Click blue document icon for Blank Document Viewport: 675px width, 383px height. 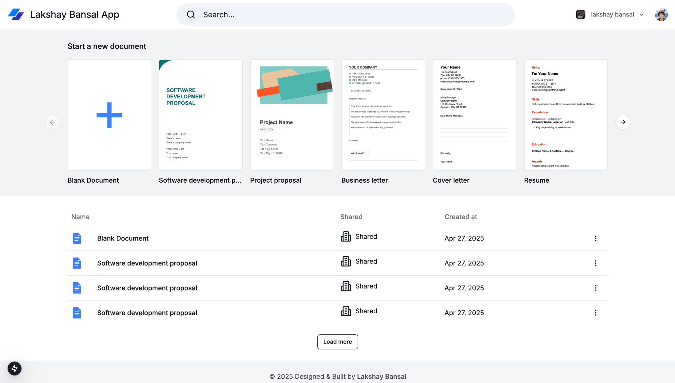[x=77, y=238]
